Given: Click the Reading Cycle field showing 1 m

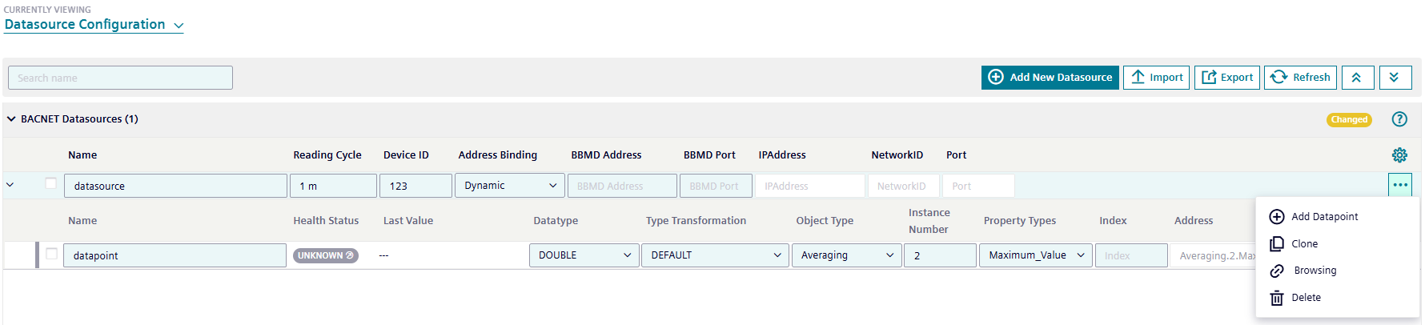Looking at the screenshot, I should [333, 186].
